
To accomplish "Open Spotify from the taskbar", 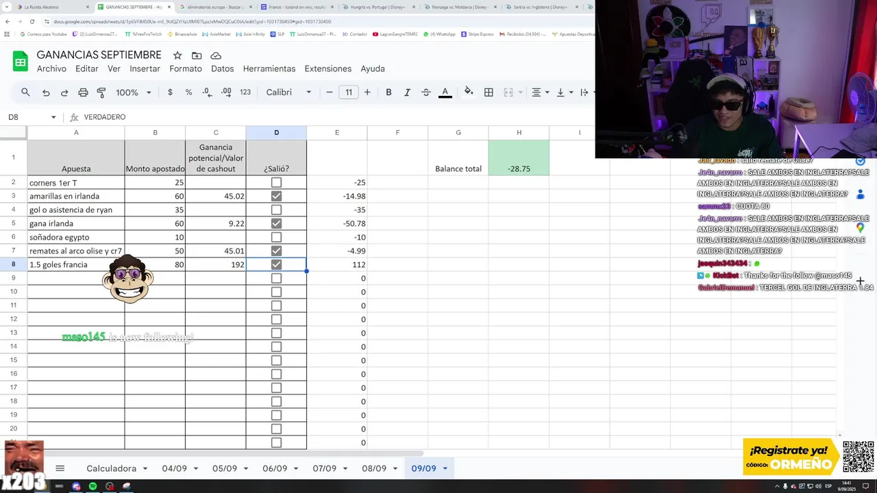I will pyautogui.click(x=92, y=486).
